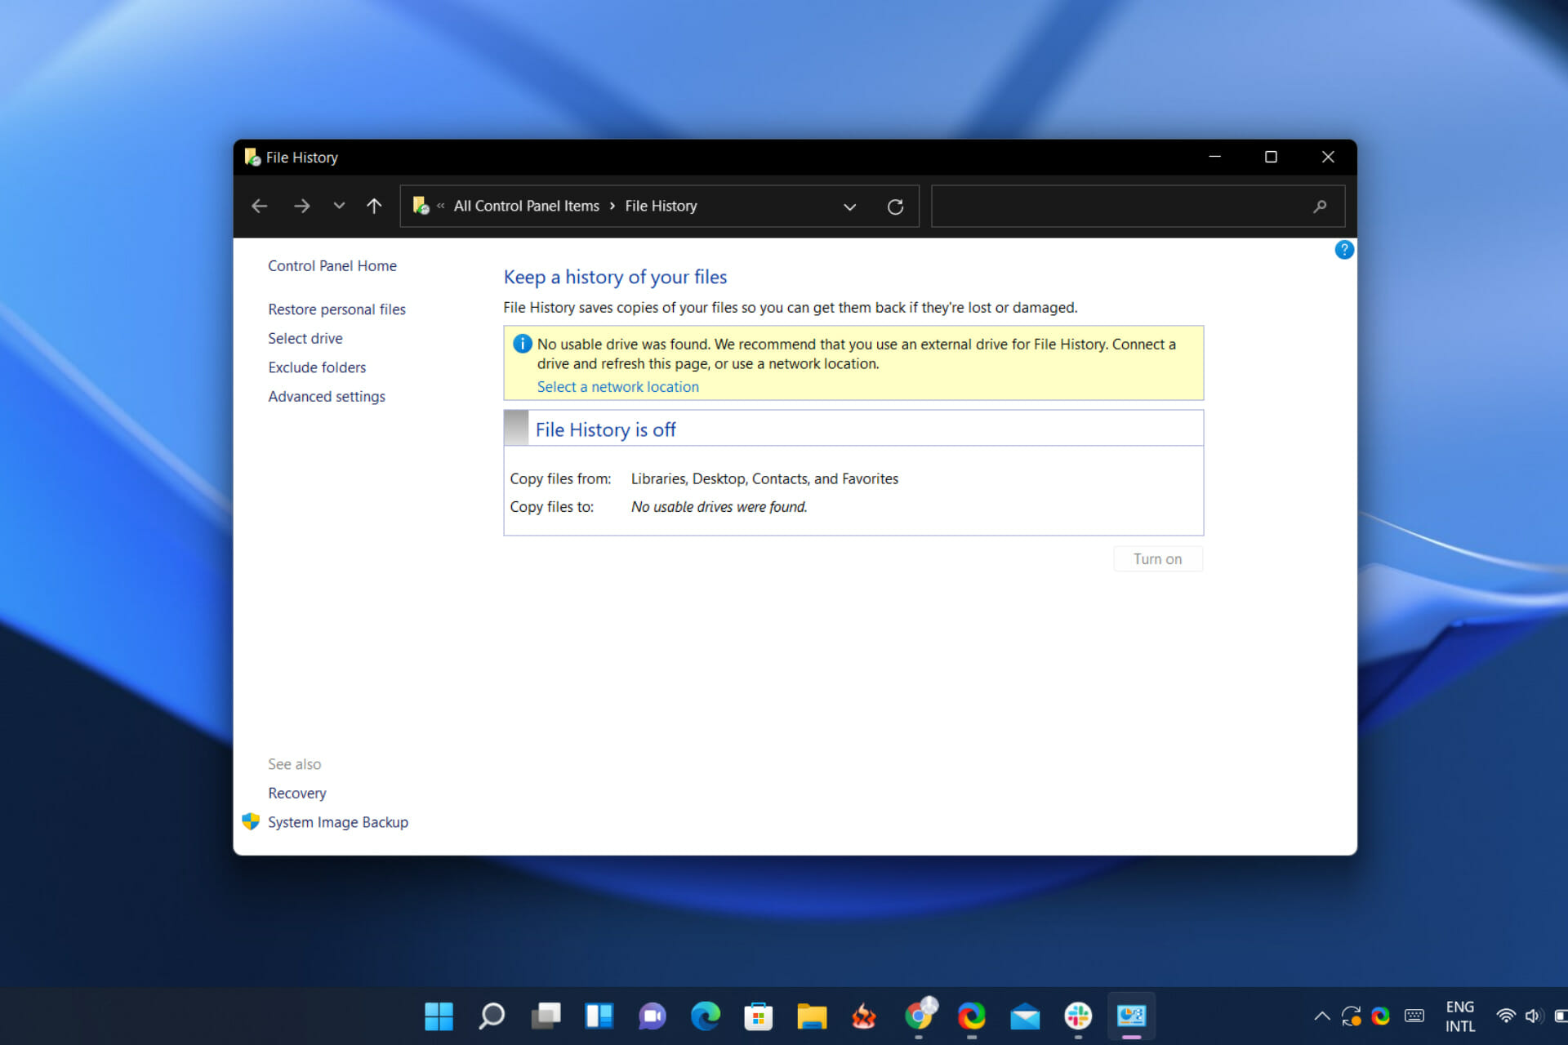Open taskbar Search
The width and height of the screenshot is (1568, 1045).
point(492,1016)
